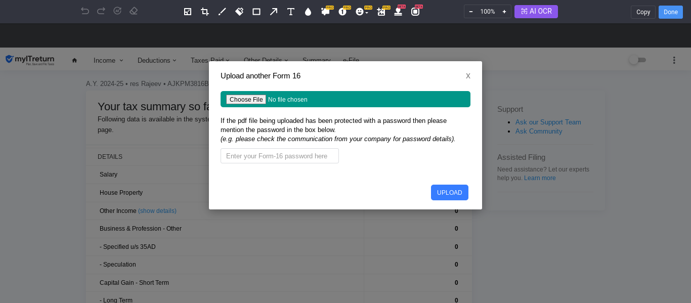Image resolution: width=691 pixels, height=303 pixels.
Task: Choose the text tool
Action: 291,12
